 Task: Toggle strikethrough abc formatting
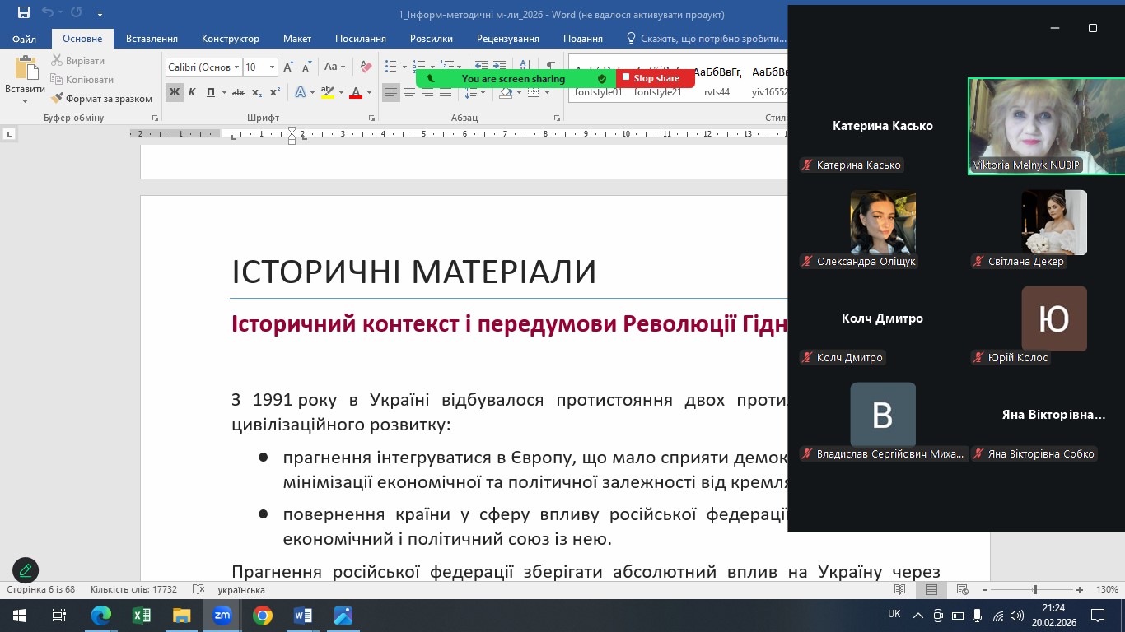(239, 92)
